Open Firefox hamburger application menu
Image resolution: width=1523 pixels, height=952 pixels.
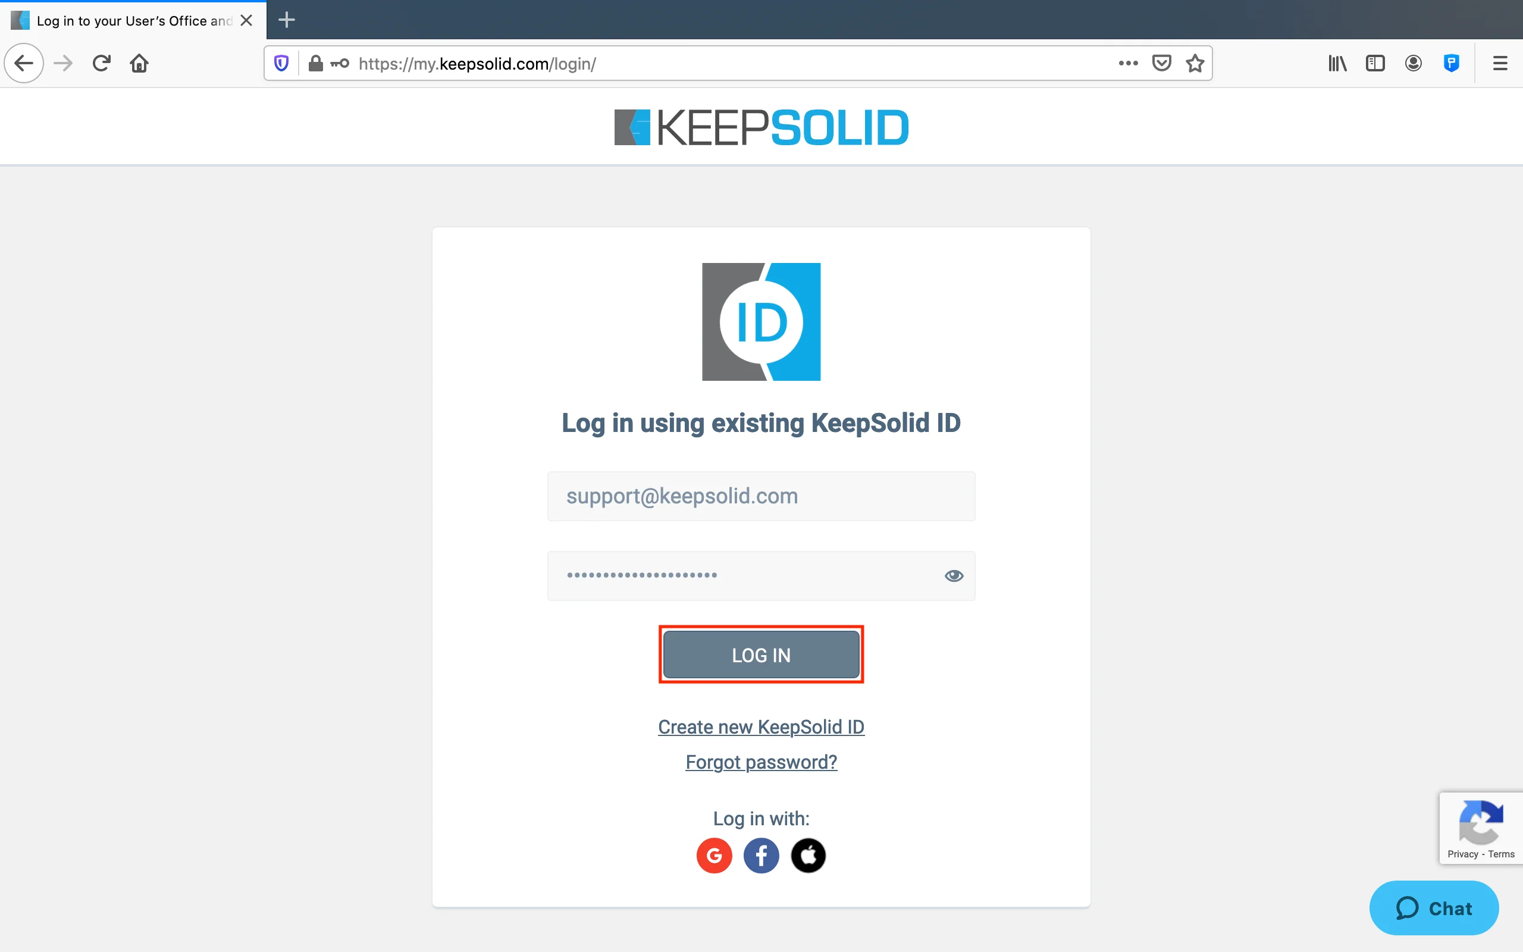1500,63
